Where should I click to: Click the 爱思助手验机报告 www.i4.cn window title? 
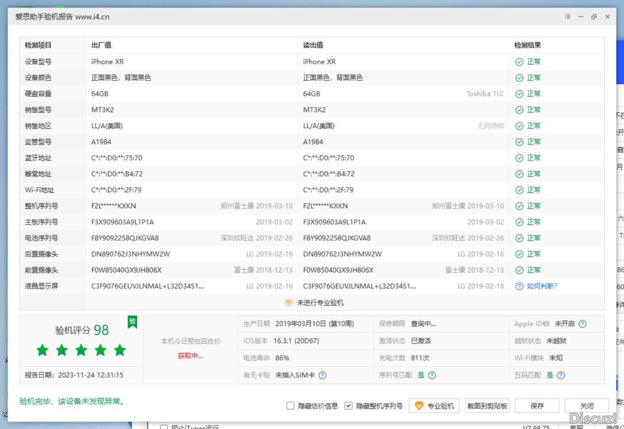coord(62,17)
